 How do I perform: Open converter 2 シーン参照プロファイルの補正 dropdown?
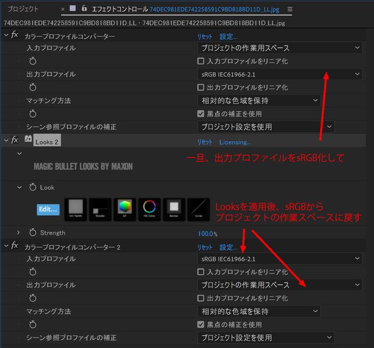tap(266, 337)
